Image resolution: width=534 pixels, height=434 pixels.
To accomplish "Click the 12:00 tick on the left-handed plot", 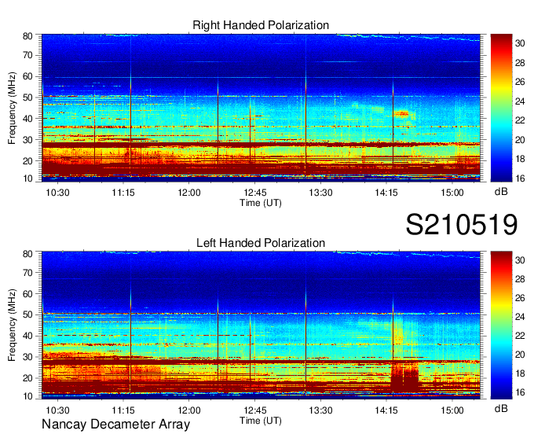I will point(189,410).
